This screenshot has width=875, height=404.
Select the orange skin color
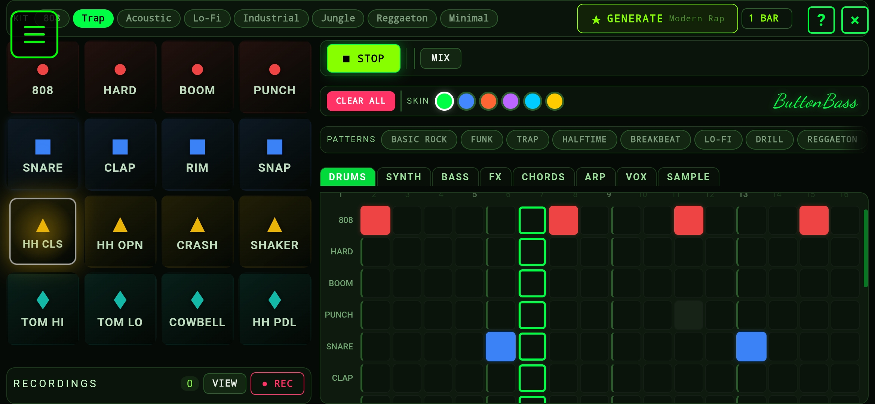[488, 101]
